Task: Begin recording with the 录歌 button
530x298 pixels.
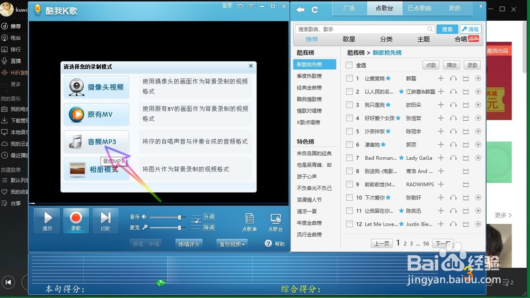Action: tap(76, 221)
